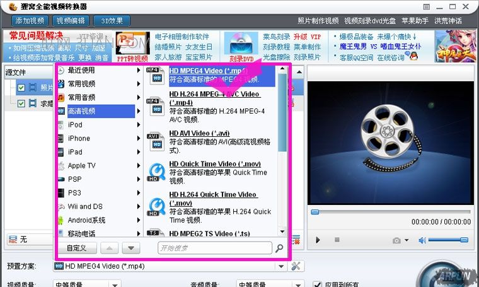Click the HD MPEG4 mp4 format icon
This screenshot has height=287, width=479.
[156, 75]
